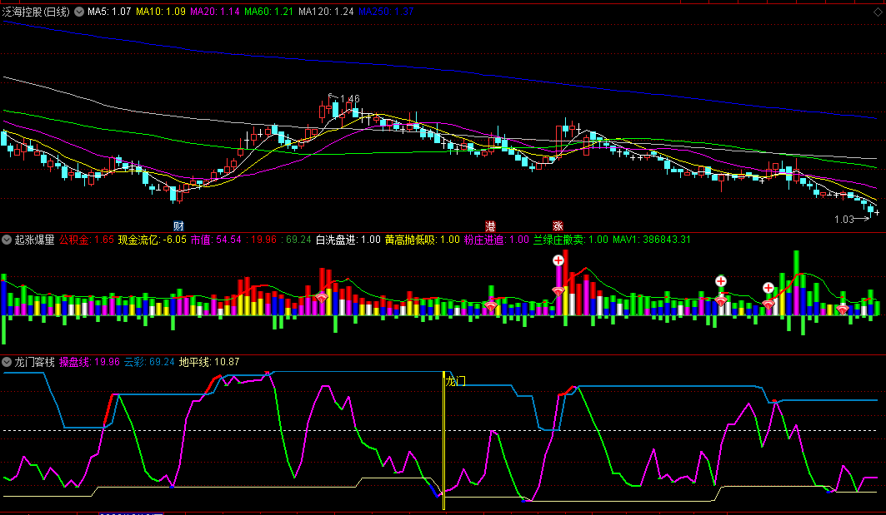Screen dimensions: 886x515
Task: Click the 现金流亿: -6.05 value
Action: coord(152,240)
